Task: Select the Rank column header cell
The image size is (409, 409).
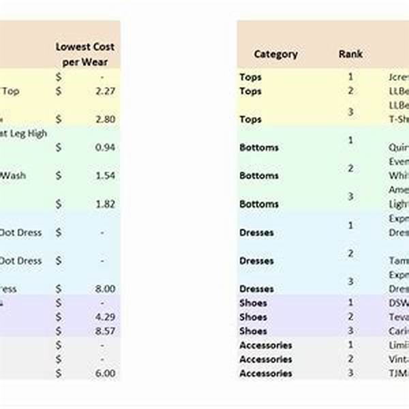Action: click(x=350, y=54)
